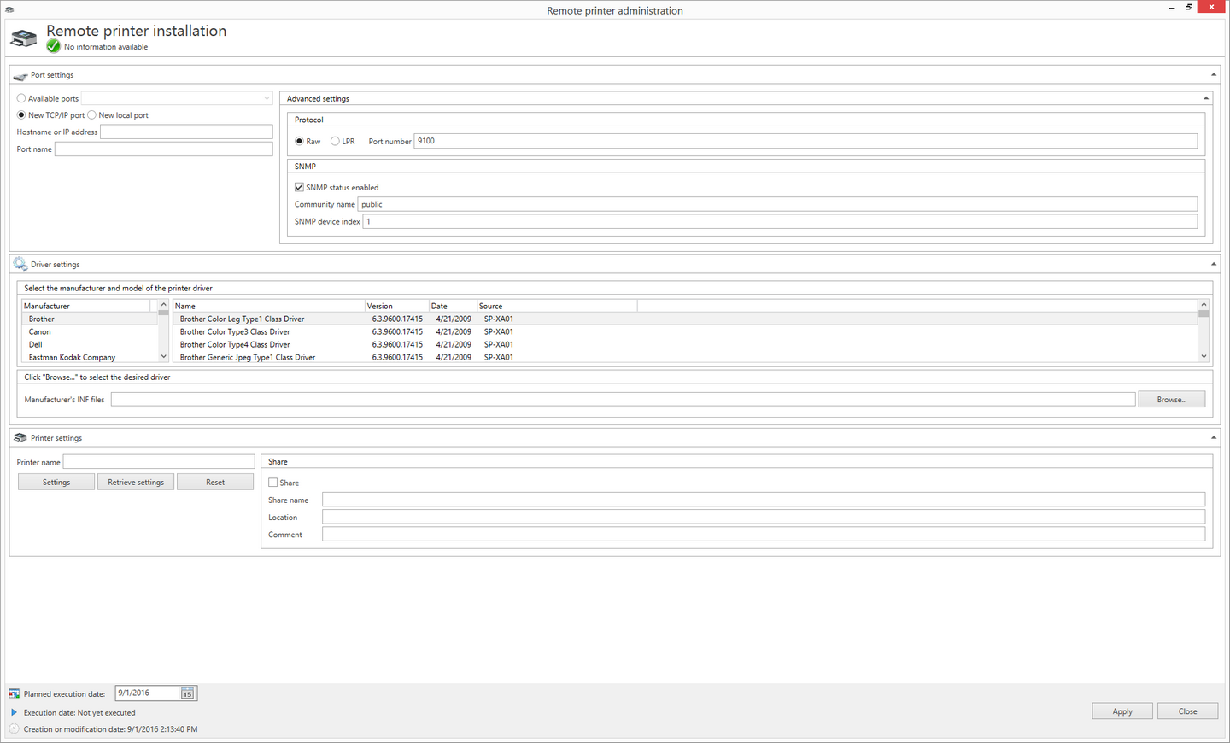Collapse the Driver settings panel
Image resolution: width=1230 pixels, height=743 pixels.
(1213, 265)
